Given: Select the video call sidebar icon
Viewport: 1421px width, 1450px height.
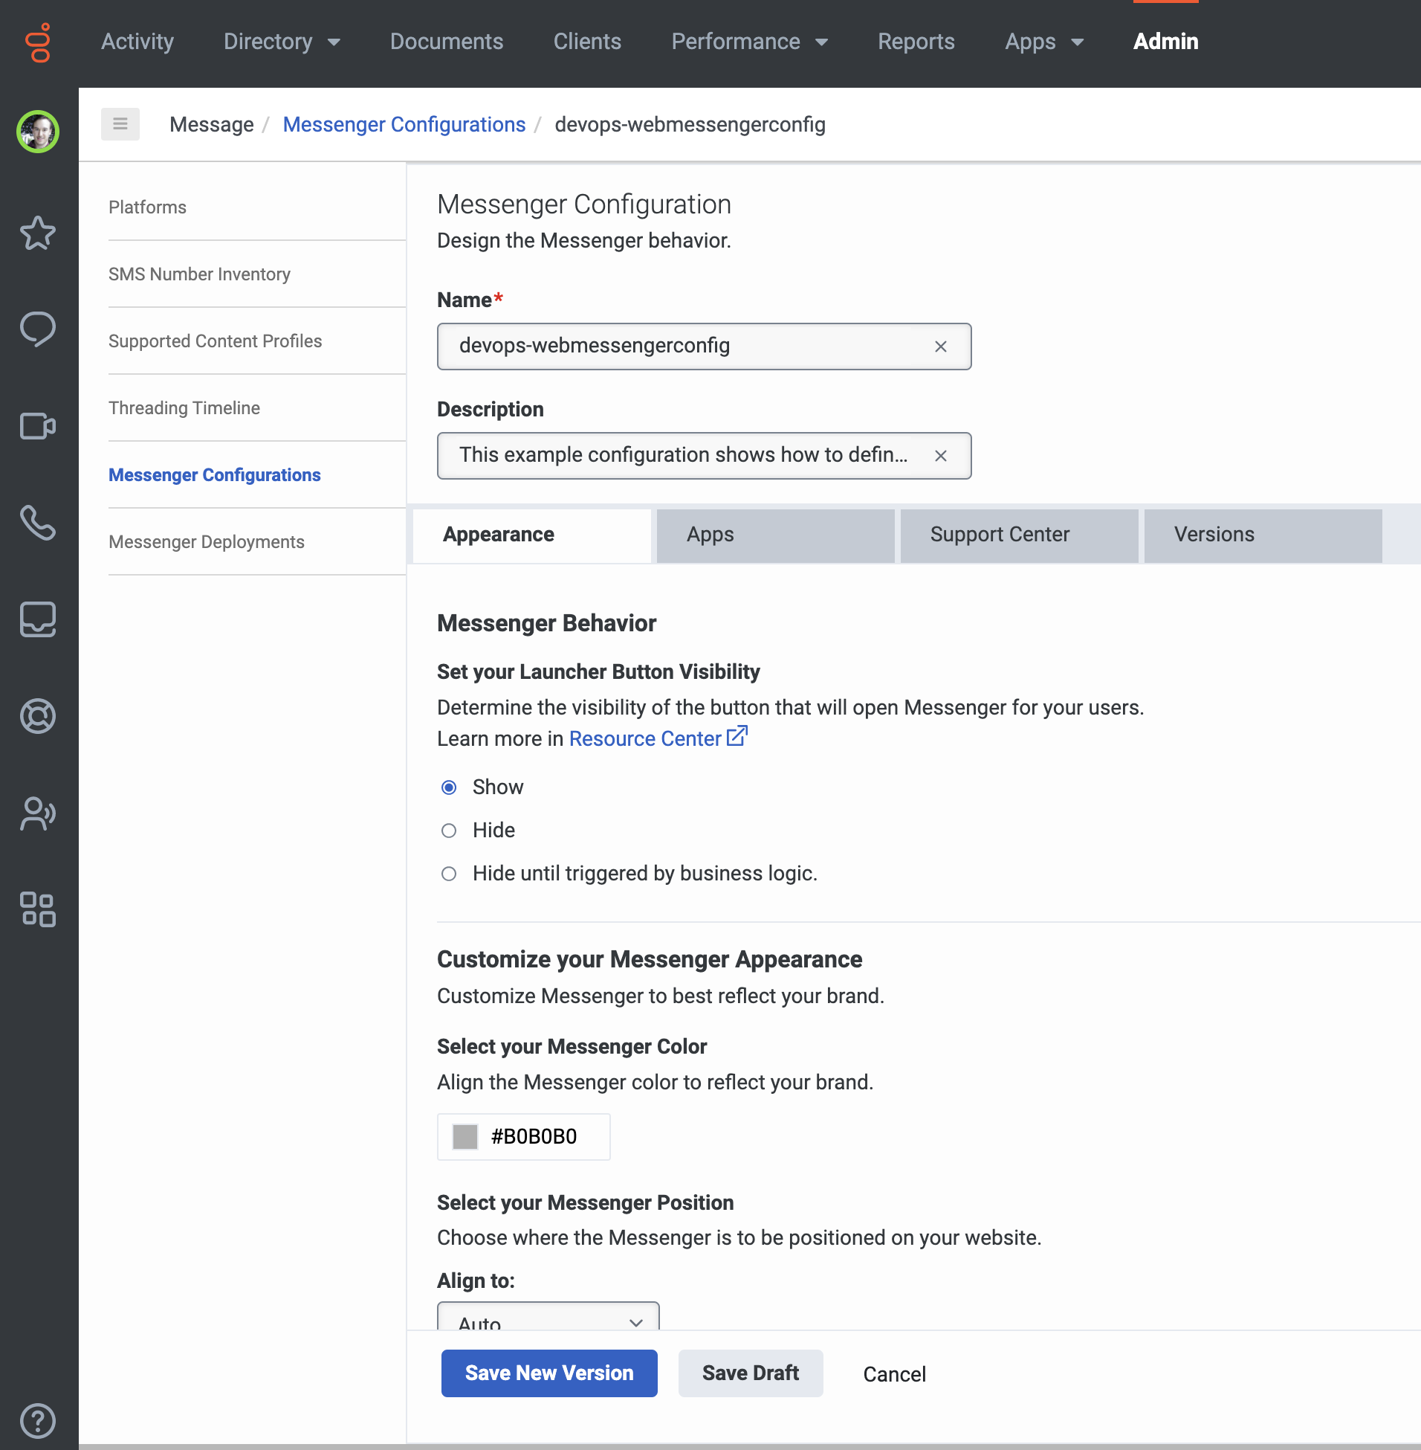Looking at the screenshot, I should 37,426.
